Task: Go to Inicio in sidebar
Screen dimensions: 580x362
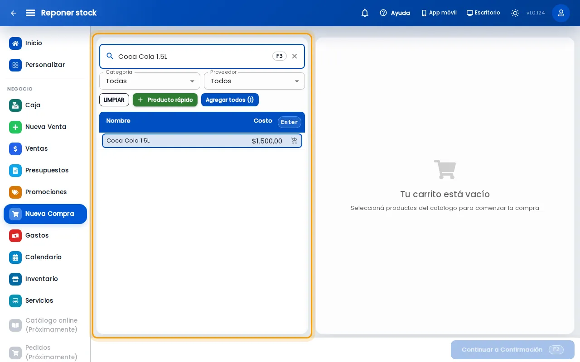Action: (x=45, y=43)
